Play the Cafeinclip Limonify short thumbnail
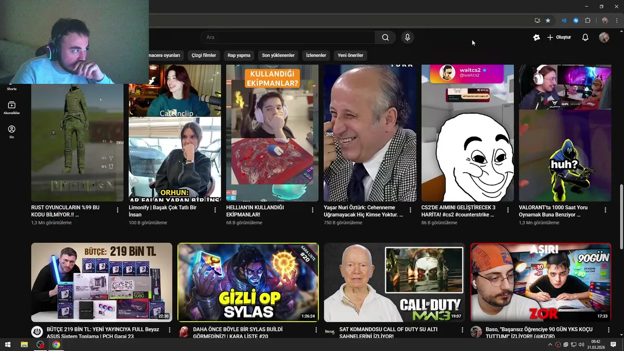The height and width of the screenshot is (351, 624). pyautogui.click(x=175, y=133)
